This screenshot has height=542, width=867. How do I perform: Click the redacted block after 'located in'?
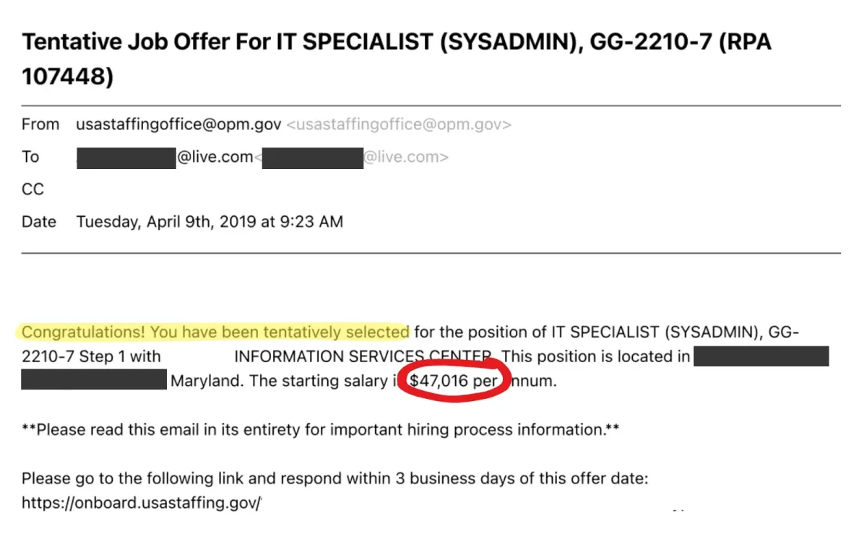[x=761, y=356]
